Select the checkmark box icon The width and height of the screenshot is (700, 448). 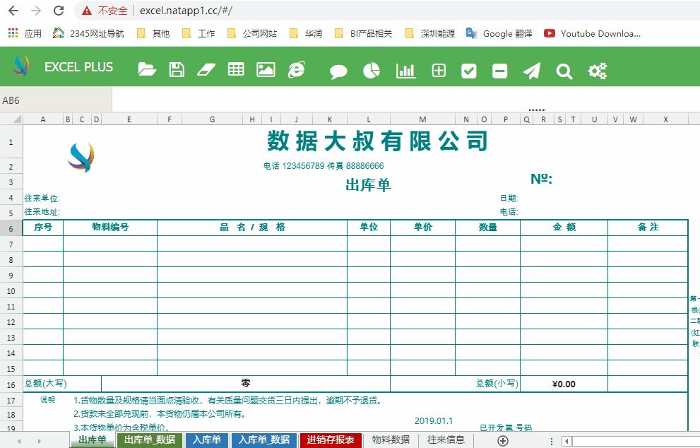468,69
